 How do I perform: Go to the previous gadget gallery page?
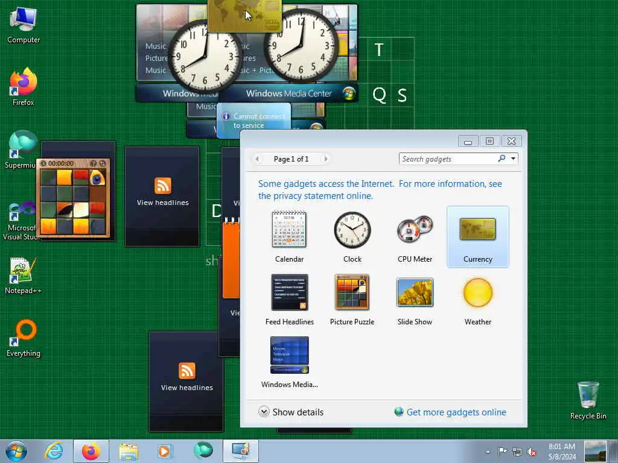coord(257,159)
